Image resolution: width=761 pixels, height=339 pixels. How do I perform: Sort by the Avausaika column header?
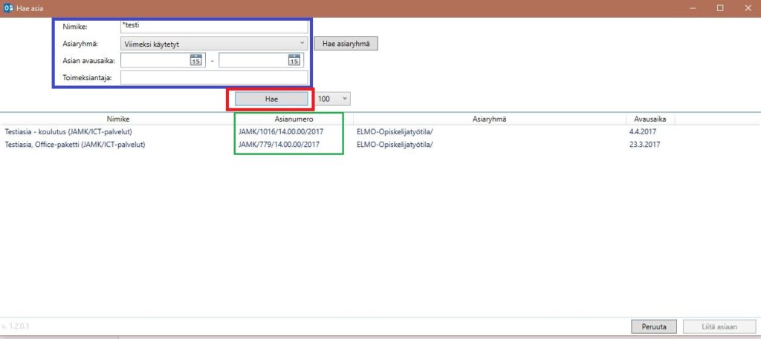(650, 119)
